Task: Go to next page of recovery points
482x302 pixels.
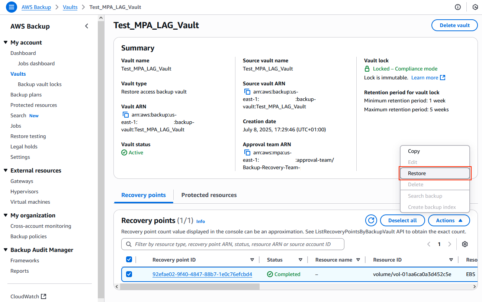Action: 450,244
